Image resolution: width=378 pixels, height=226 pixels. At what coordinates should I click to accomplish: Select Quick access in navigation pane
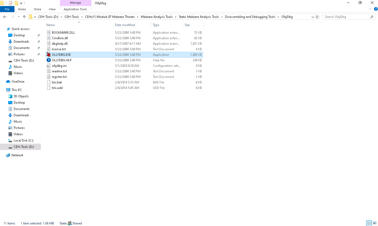click(21, 29)
